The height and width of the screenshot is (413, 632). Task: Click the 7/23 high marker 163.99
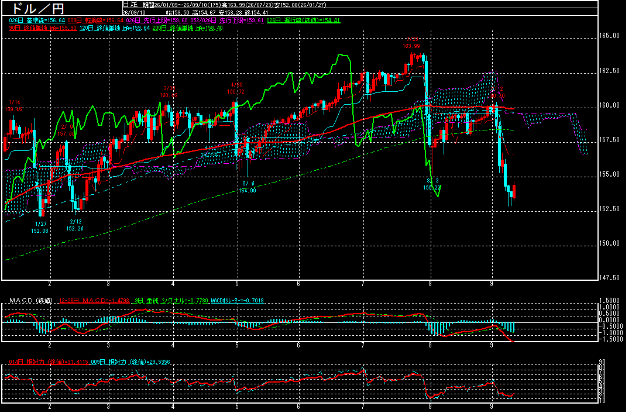pos(411,43)
